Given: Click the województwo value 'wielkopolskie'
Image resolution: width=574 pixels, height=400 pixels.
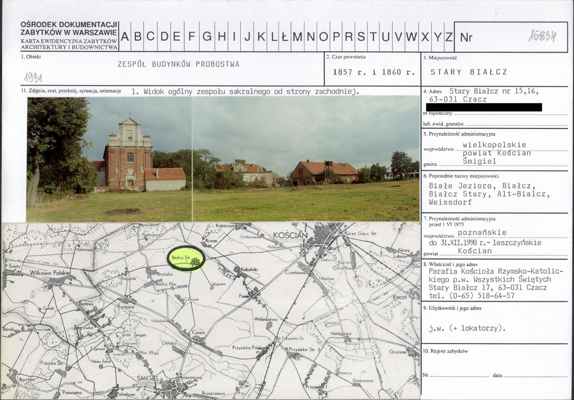Looking at the screenshot, I should (494, 145).
